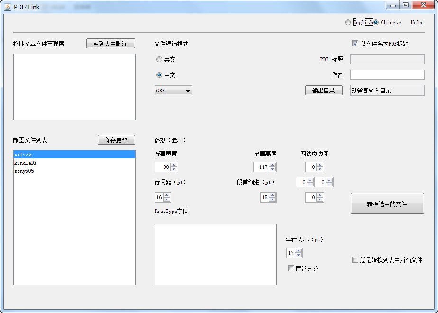Image resolution: width=438 pixels, height=313 pixels.
Task: Increase 屏幕高度 value with up arrow
Action: (273, 165)
